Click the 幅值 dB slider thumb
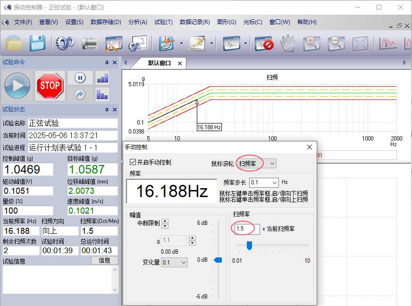 point(218,260)
